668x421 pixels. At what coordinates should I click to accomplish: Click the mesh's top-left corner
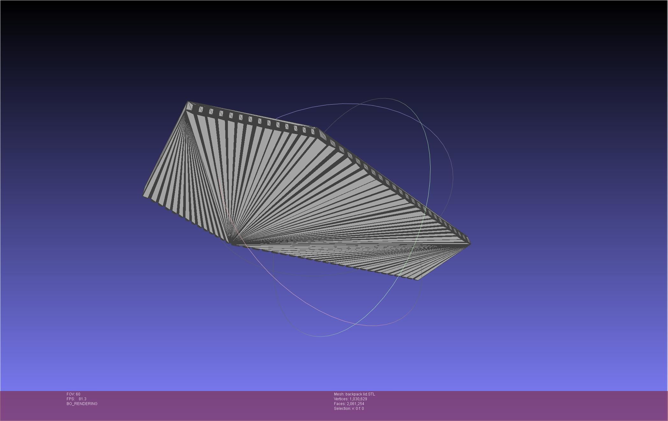point(188,102)
